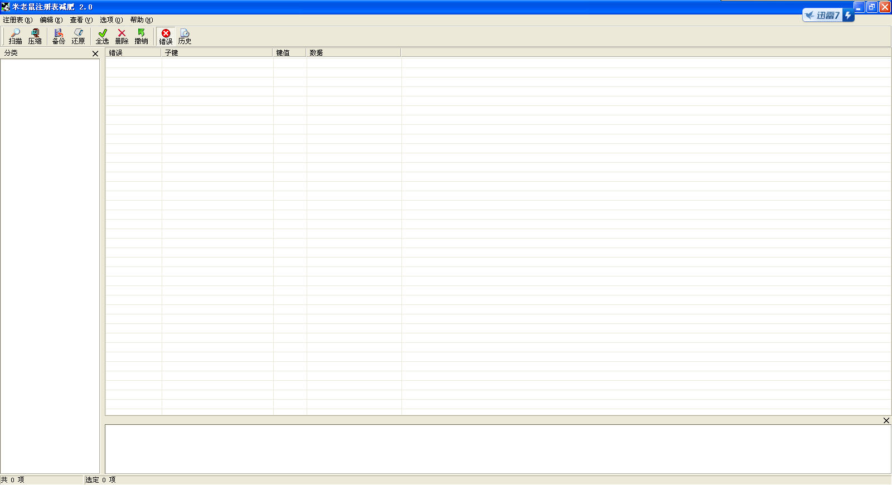Click the 迅雷7 floating widget
892x485 pixels.
tap(822, 15)
